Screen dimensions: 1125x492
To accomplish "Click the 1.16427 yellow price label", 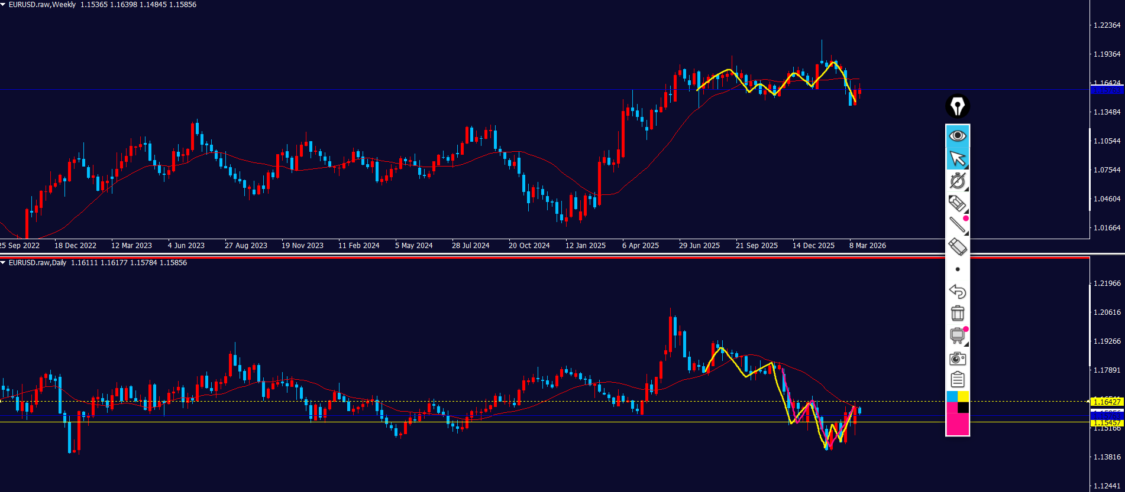I will point(1106,402).
